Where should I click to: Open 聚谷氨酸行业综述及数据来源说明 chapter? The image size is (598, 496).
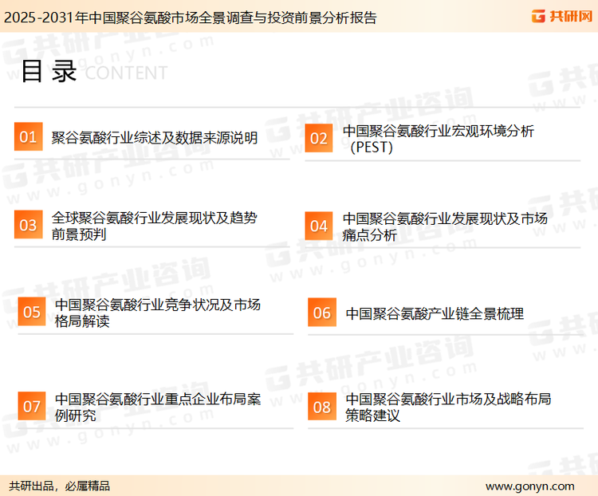click(x=155, y=138)
